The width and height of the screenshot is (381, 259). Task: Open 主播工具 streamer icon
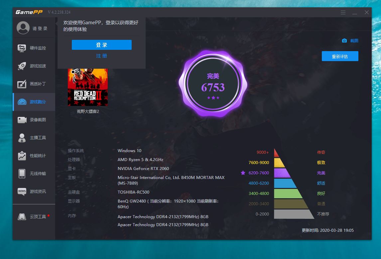coord(22,138)
